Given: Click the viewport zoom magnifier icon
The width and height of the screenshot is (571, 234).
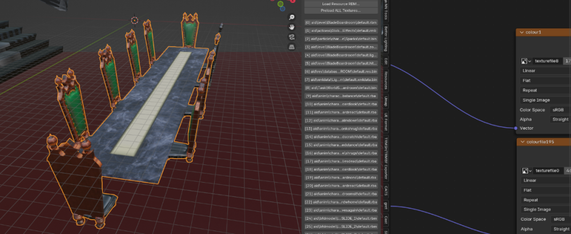Looking at the screenshot, I should 292,18.
